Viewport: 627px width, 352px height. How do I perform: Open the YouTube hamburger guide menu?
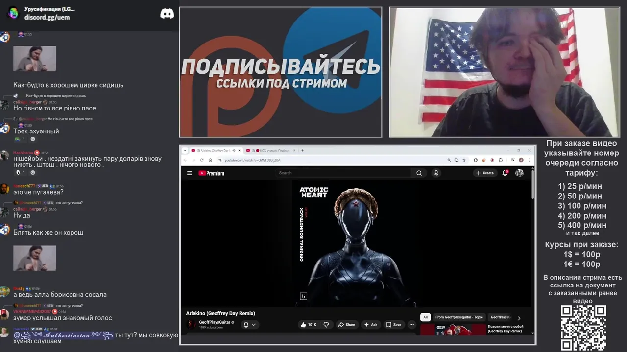[189, 173]
